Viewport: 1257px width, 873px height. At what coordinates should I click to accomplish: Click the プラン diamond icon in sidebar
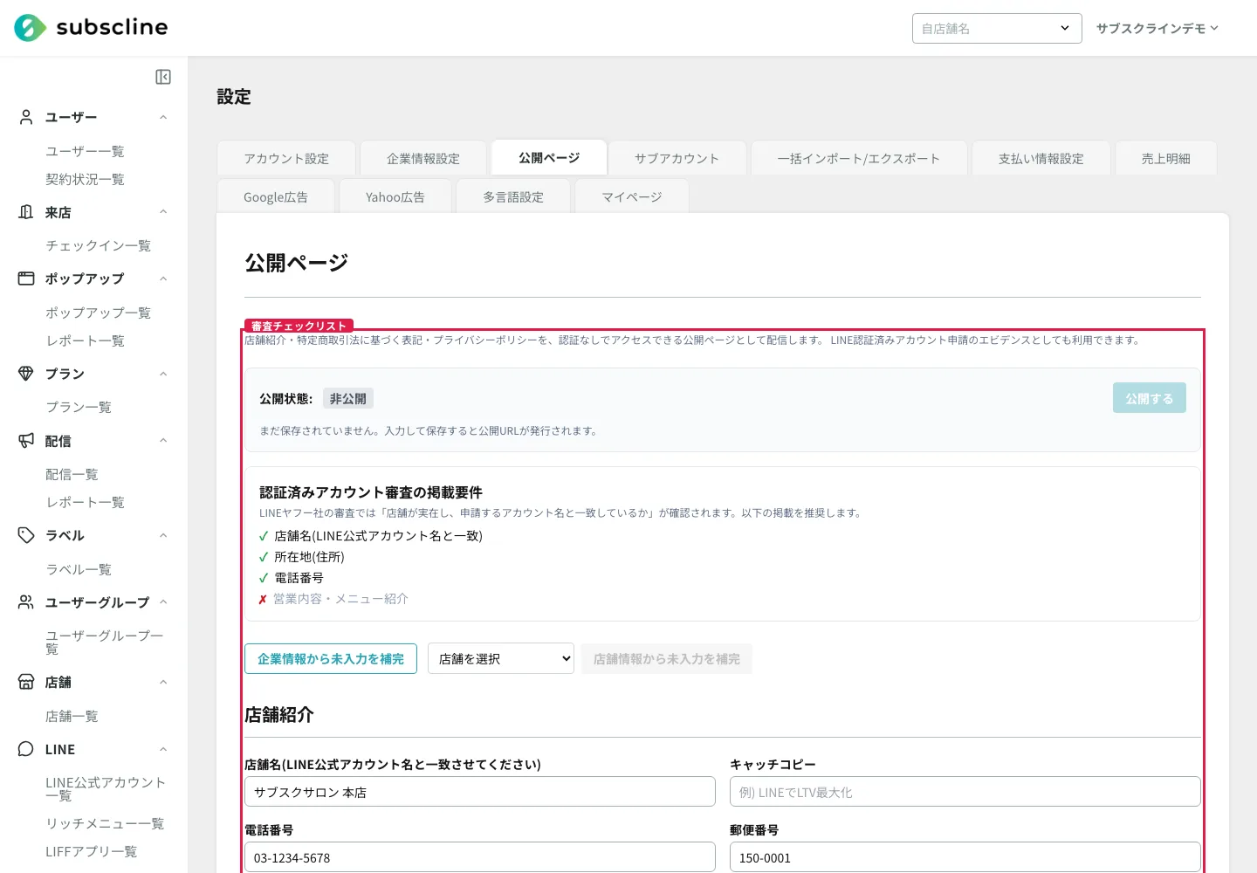point(26,374)
